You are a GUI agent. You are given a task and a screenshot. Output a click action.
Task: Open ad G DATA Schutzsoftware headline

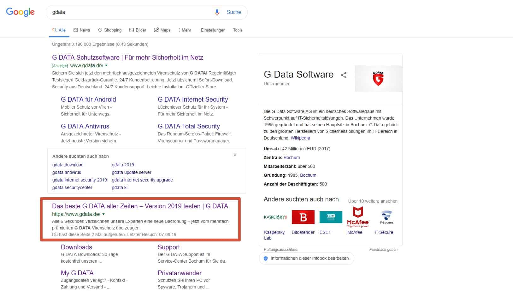(127, 57)
